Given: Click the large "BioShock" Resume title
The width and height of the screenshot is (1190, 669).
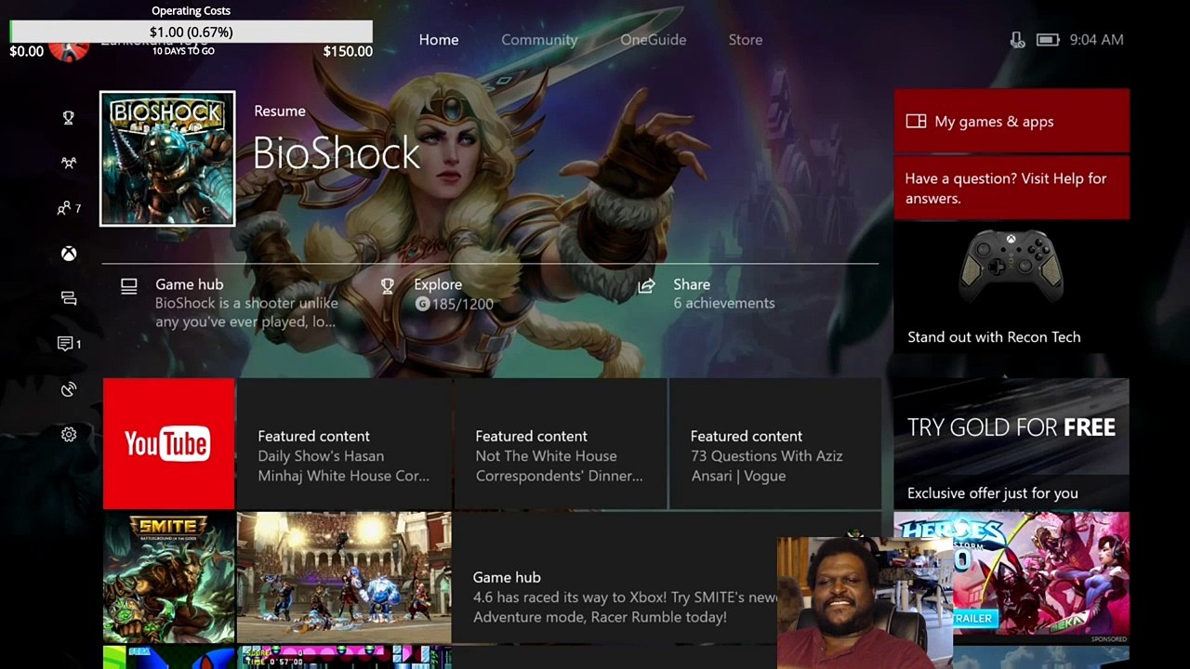Looking at the screenshot, I should [x=337, y=153].
